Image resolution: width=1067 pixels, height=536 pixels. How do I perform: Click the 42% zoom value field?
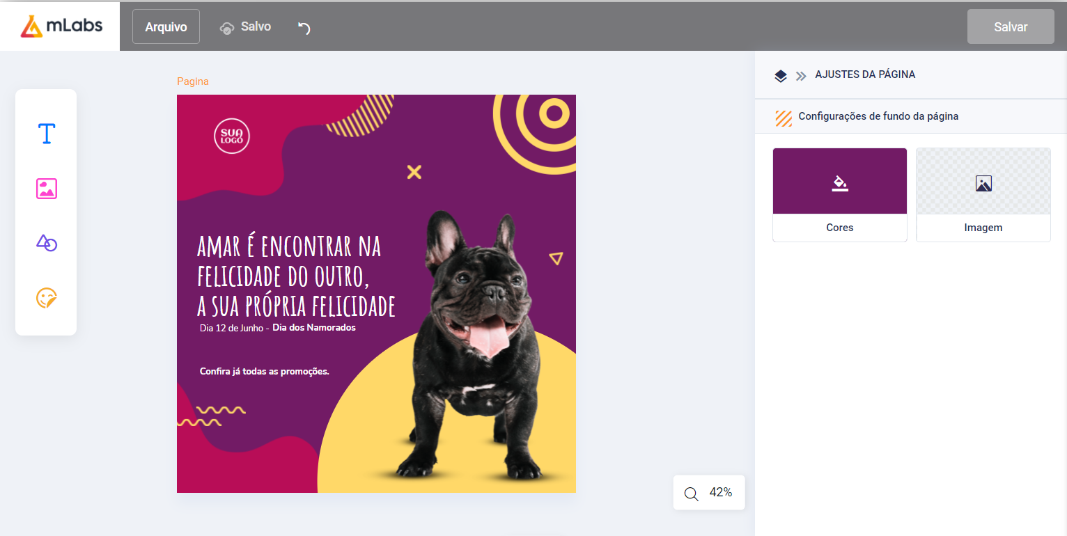pyautogui.click(x=722, y=492)
